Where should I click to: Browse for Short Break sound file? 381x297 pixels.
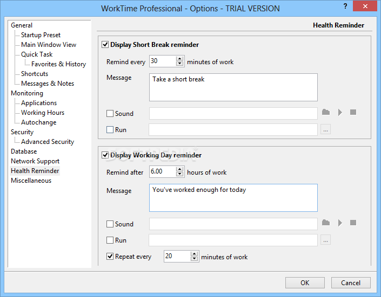point(326,112)
